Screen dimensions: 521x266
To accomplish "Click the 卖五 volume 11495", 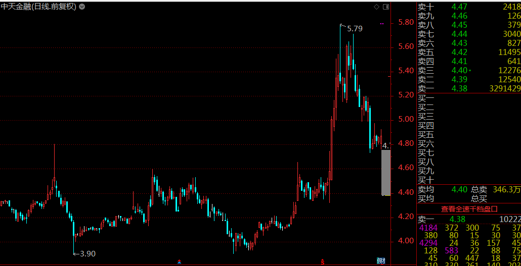I will tap(508, 52).
